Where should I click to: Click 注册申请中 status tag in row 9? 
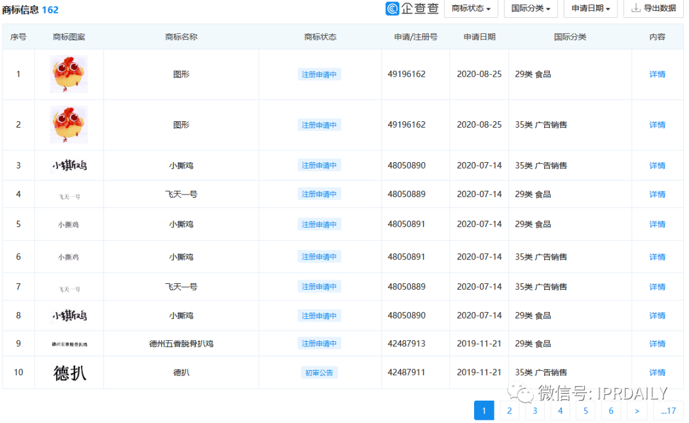click(320, 343)
